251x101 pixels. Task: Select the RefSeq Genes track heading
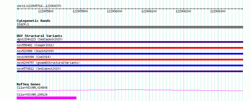point(28,84)
